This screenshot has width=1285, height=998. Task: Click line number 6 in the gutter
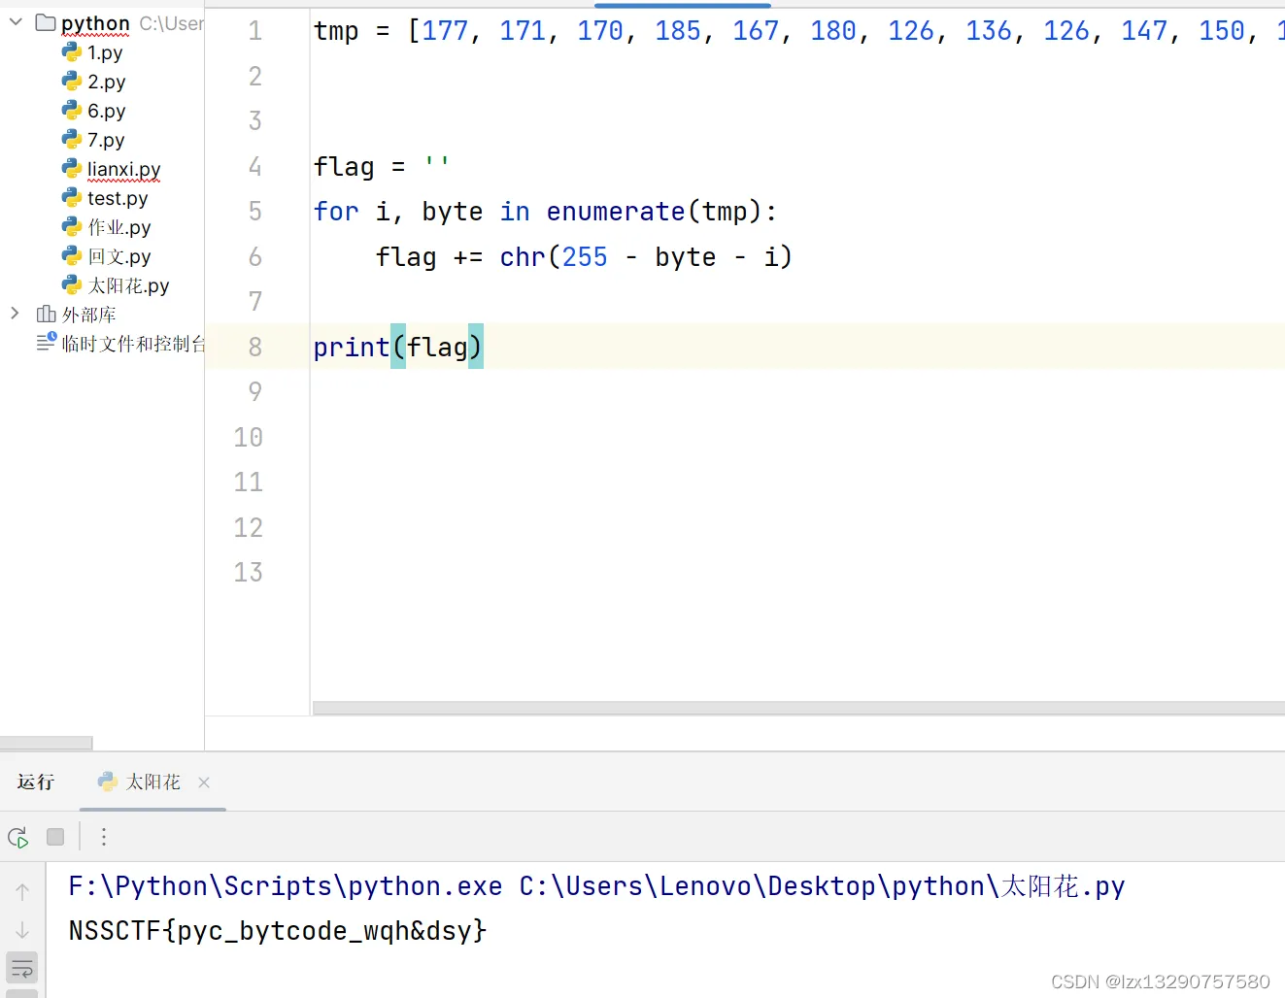tap(255, 257)
